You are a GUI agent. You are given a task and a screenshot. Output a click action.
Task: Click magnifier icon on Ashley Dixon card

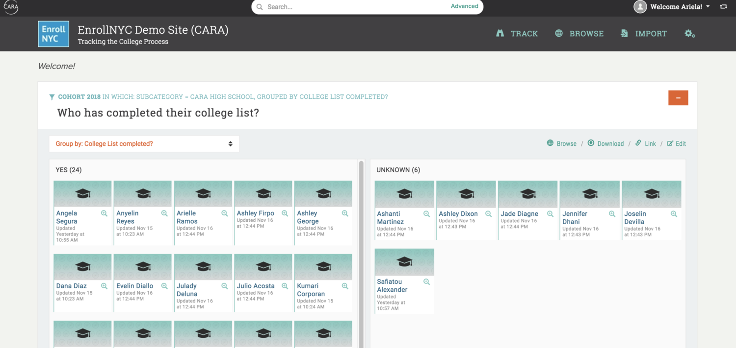(x=488, y=214)
